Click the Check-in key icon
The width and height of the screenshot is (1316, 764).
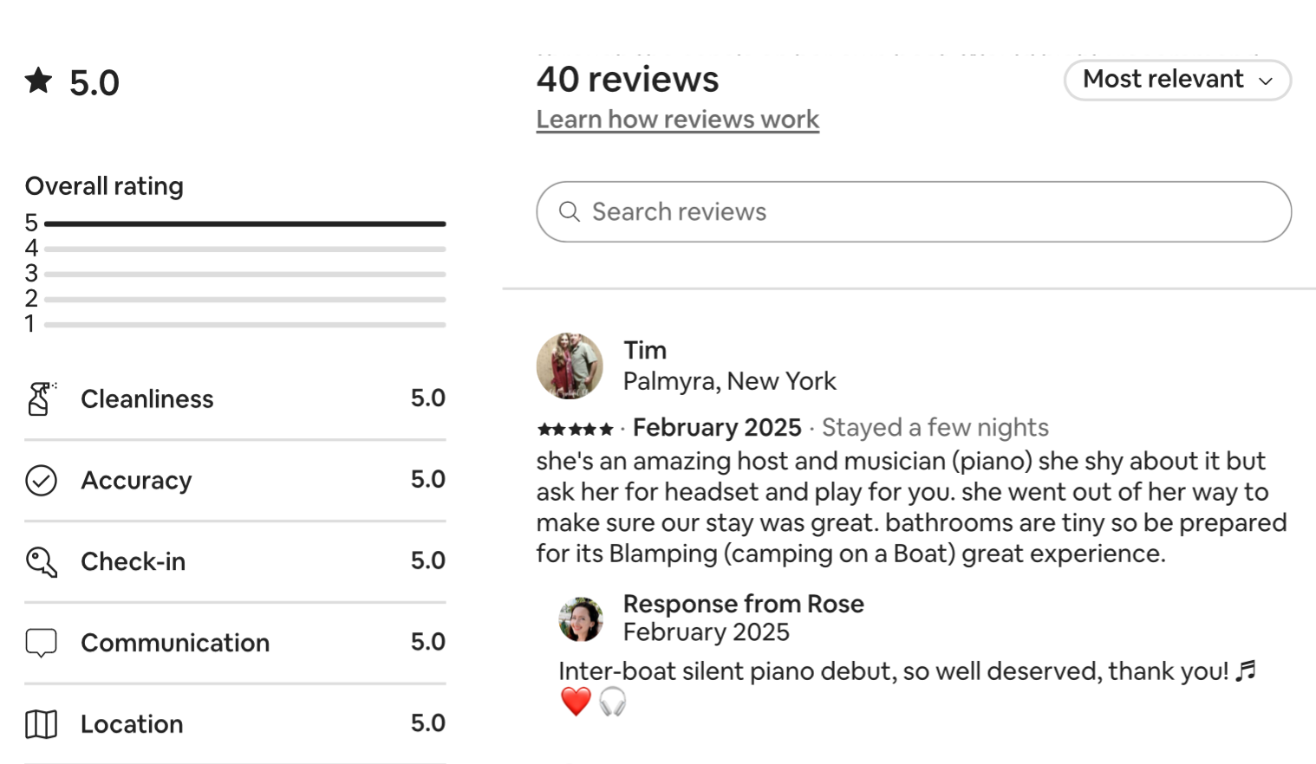(41, 562)
